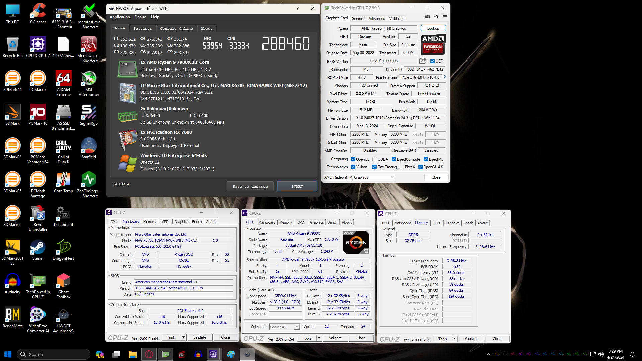Open Audacity desktop icon
642x361 pixels.
13,283
